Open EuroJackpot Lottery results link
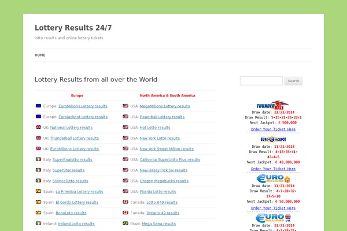Image resolution: width=347 pixels, height=231 pixels. pos(83,117)
